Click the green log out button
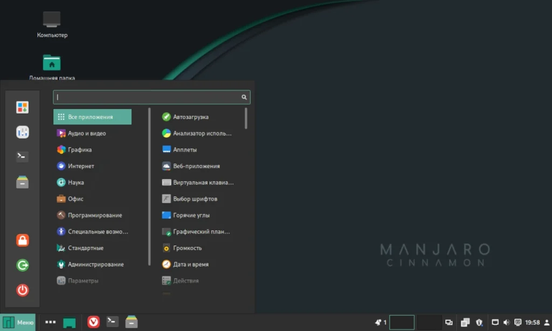The image size is (552, 331). pos(22,265)
